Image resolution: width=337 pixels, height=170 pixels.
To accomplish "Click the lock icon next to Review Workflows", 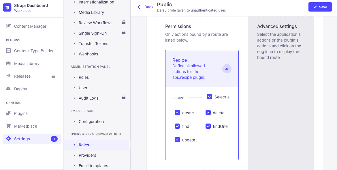I will [x=124, y=22].
